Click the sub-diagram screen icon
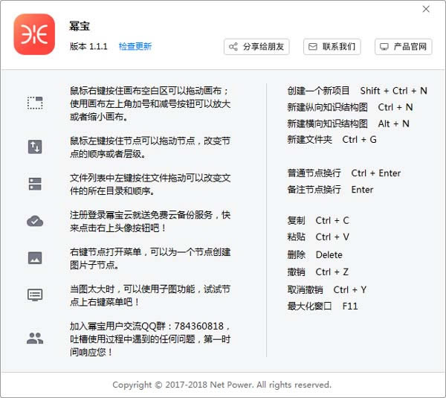Screen dimensions: 446x398 point(35,295)
